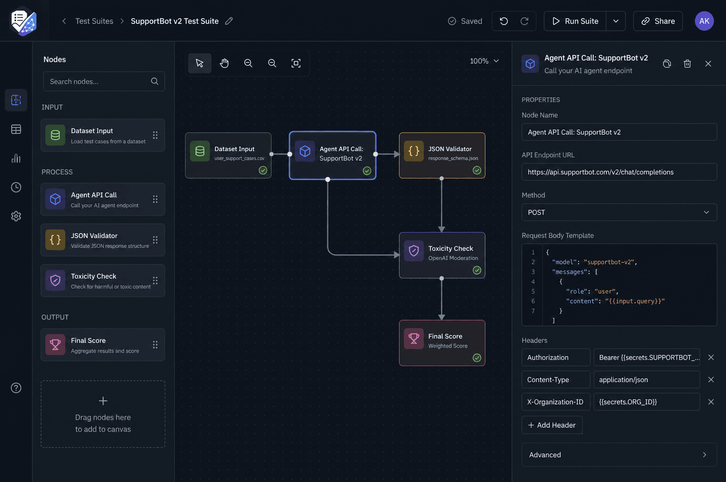Remove the Content-Type header row
This screenshot has width=726, height=482.
pyautogui.click(x=711, y=380)
